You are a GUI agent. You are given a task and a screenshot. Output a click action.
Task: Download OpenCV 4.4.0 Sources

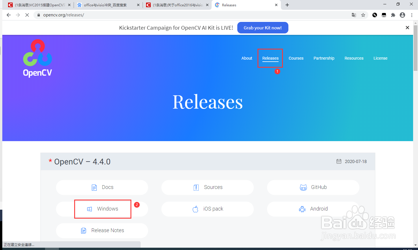click(x=208, y=187)
